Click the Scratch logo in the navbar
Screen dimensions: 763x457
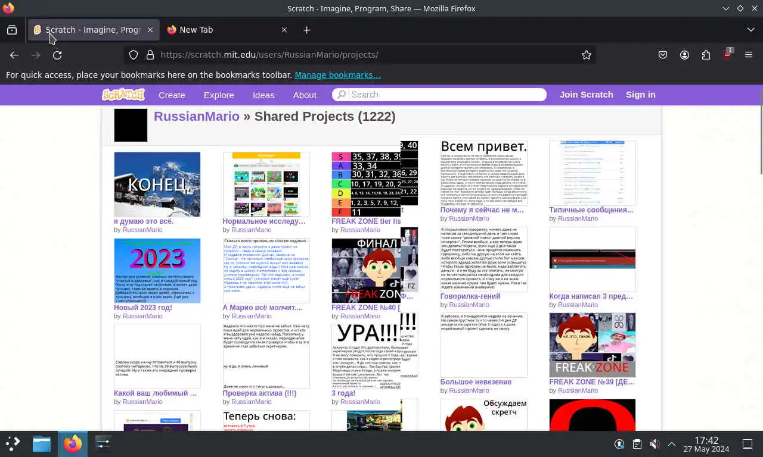pyautogui.click(x=123, y=95)
